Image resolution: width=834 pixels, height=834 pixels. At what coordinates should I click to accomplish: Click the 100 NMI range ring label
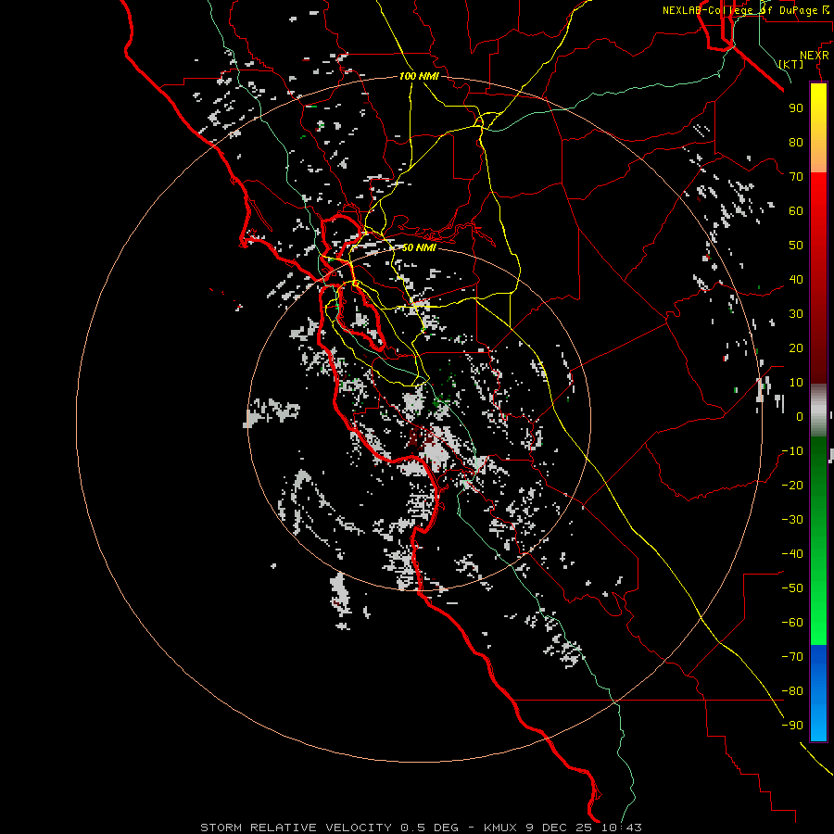click(419, 77)
